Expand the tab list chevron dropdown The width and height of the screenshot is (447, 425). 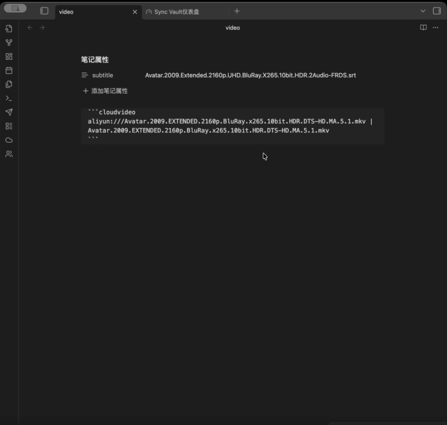[423, 11]
